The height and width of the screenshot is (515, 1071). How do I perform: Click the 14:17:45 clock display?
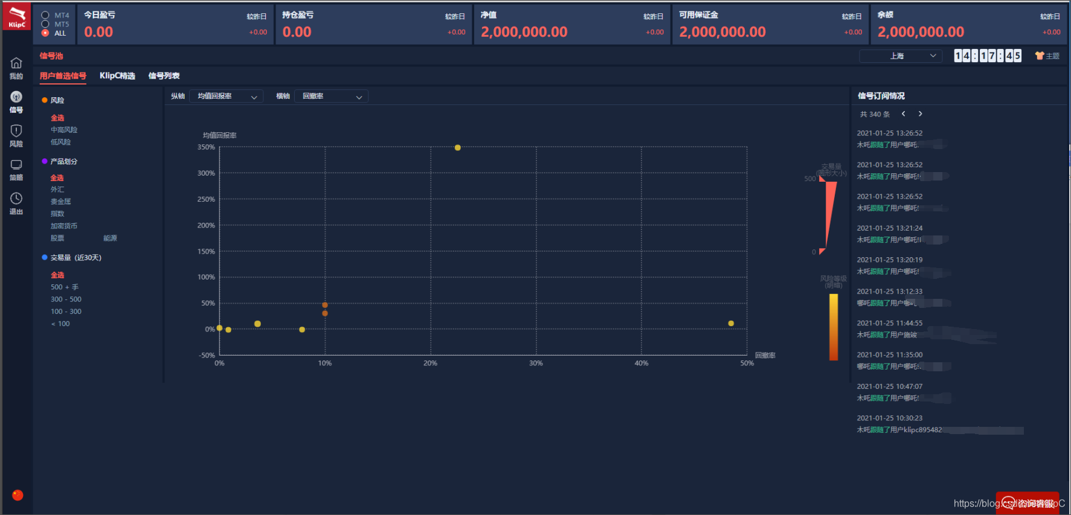pyautogui.click(x=988, y=56)
